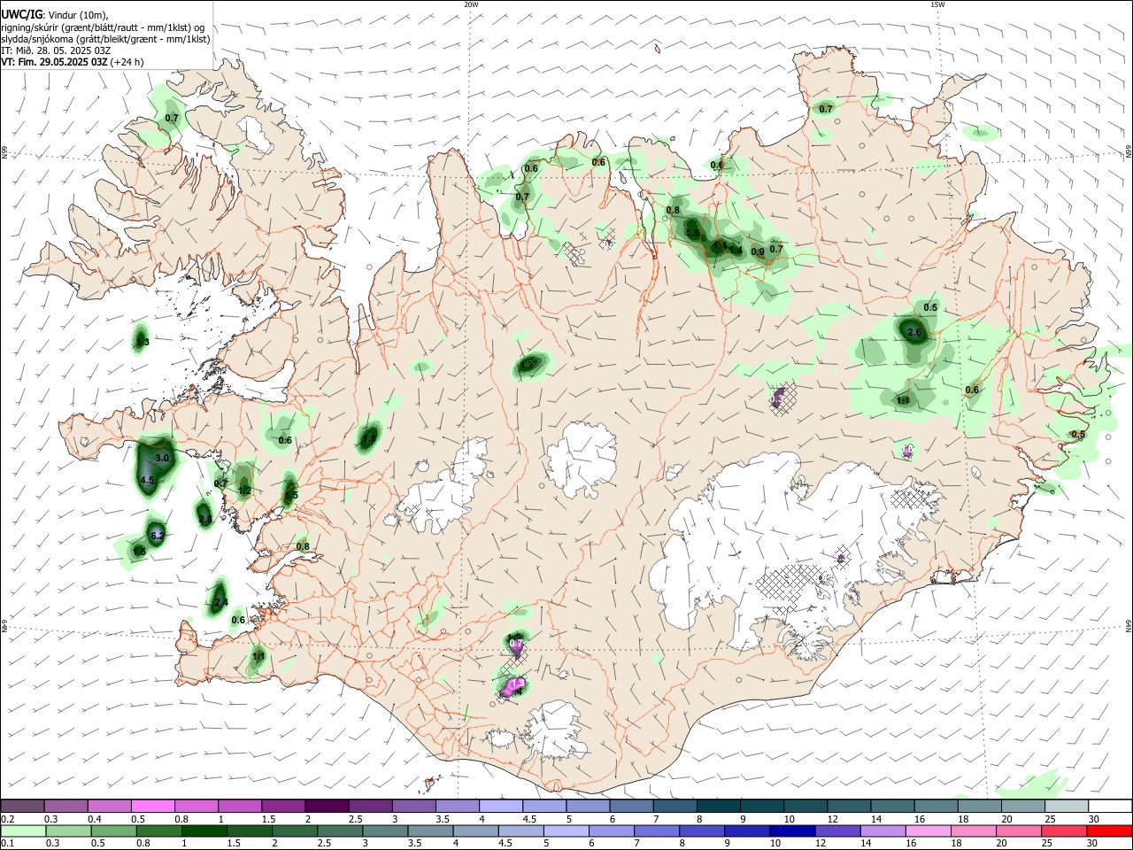This screenshot has height=850, width=1133.
Task: Click the '0.1' label on the rain scale
Action: click(x=7, y=844)
